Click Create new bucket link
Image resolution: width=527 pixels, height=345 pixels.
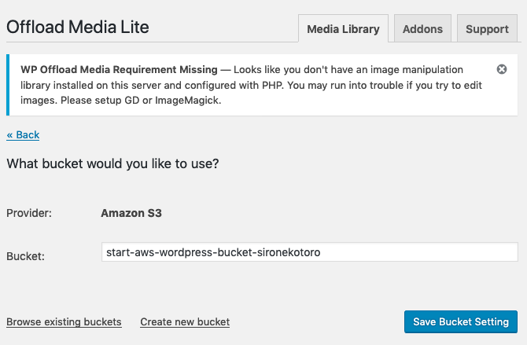(185, 321)
